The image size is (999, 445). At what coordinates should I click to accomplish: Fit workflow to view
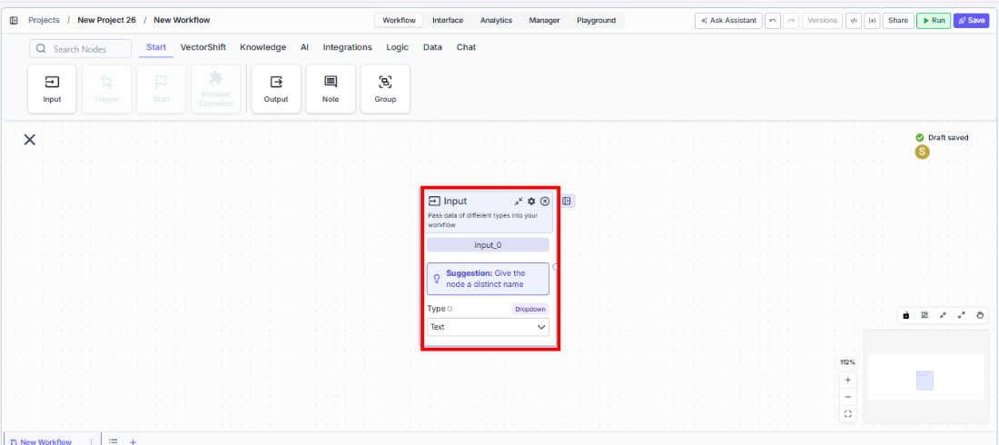[847, 414]
